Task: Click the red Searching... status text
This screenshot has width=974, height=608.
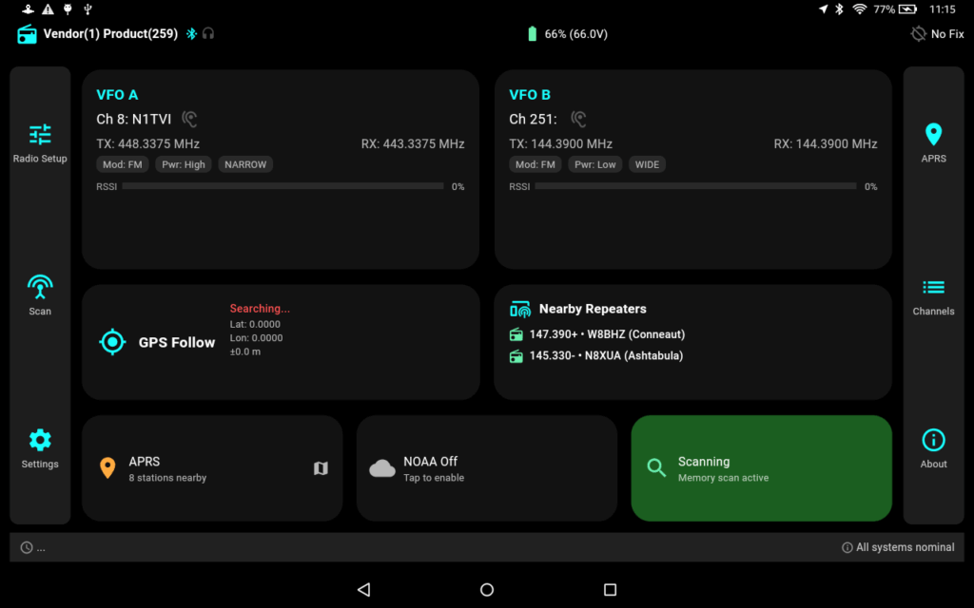Action: [x=260, y=309]
